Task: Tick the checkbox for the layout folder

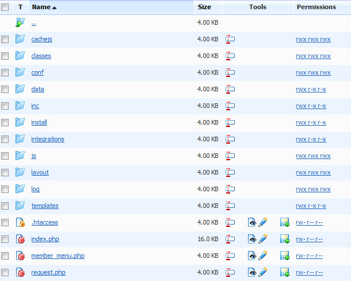Action: (5, 172)
